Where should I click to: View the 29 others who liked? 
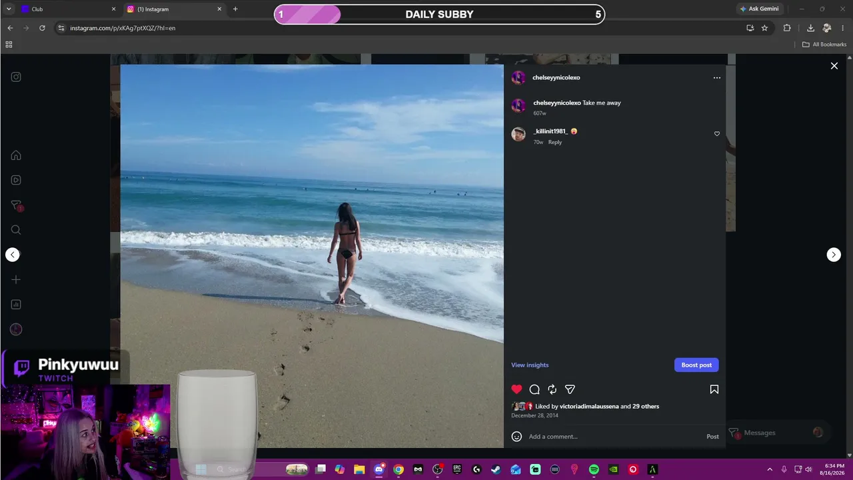coord(646,406)
